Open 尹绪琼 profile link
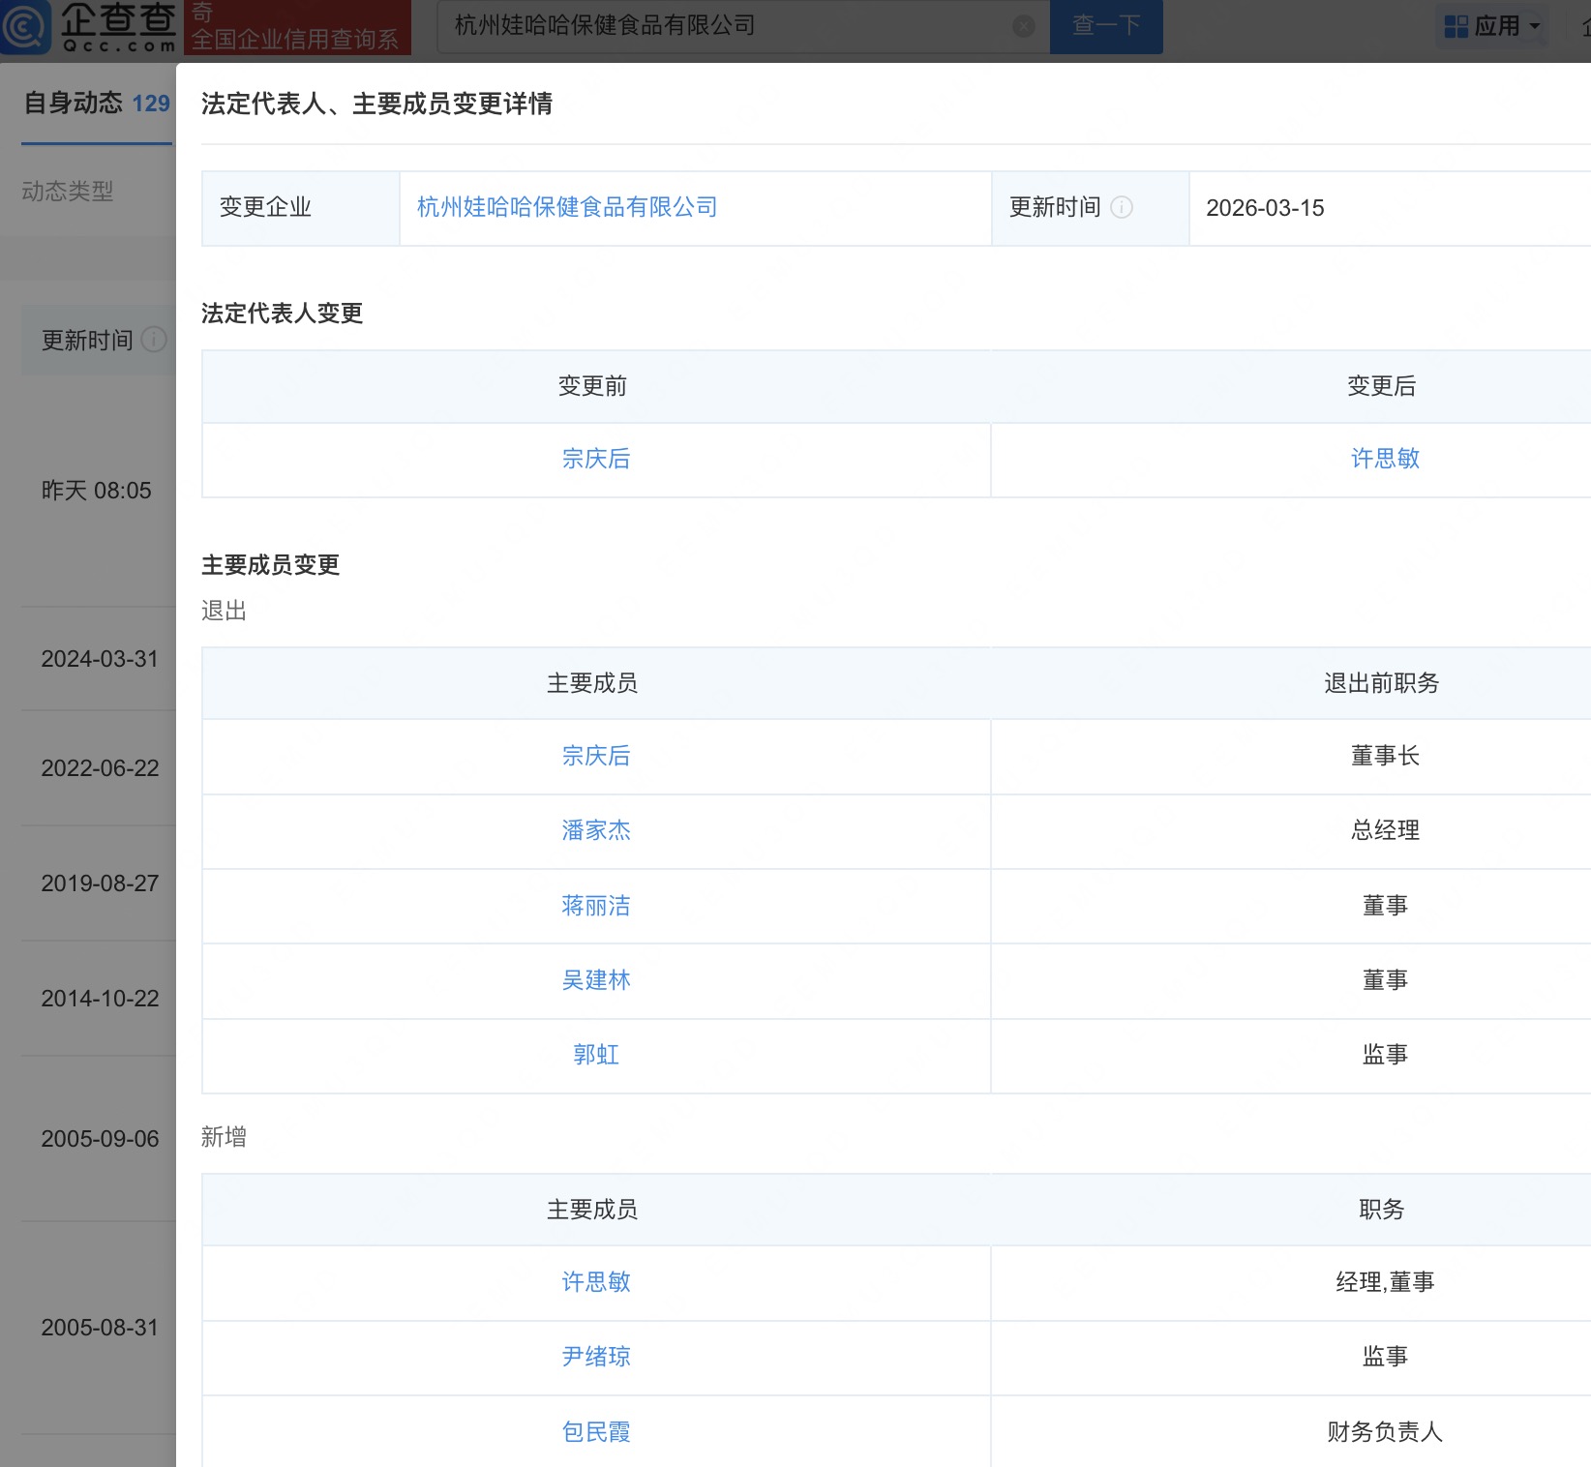The width and height of the screenshot is (1591, 1467). pos(595,1357)
